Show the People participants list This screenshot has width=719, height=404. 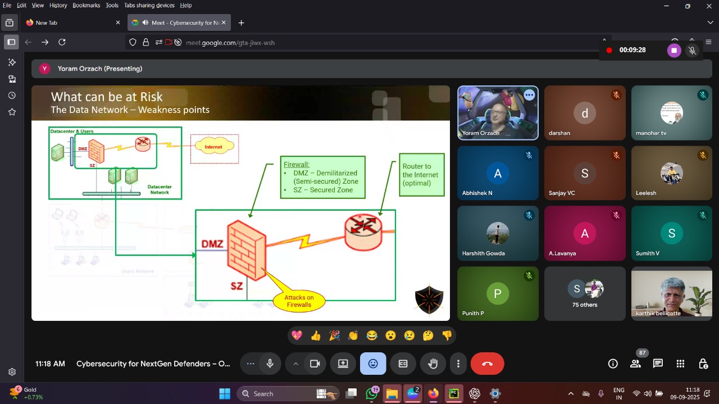635,364
